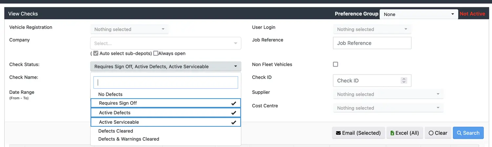Open the User Login dropdown
The width and height of the screenshot is (492, 147).
[372, 29]
